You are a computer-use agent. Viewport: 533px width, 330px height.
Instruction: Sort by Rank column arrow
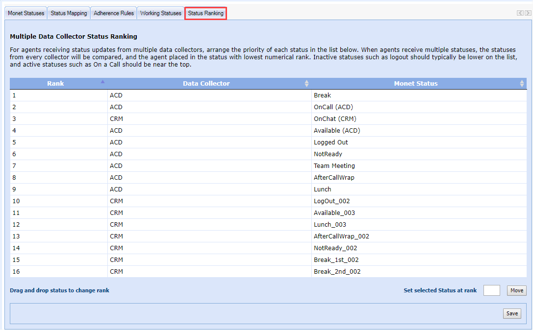click(x=102, y=82)
